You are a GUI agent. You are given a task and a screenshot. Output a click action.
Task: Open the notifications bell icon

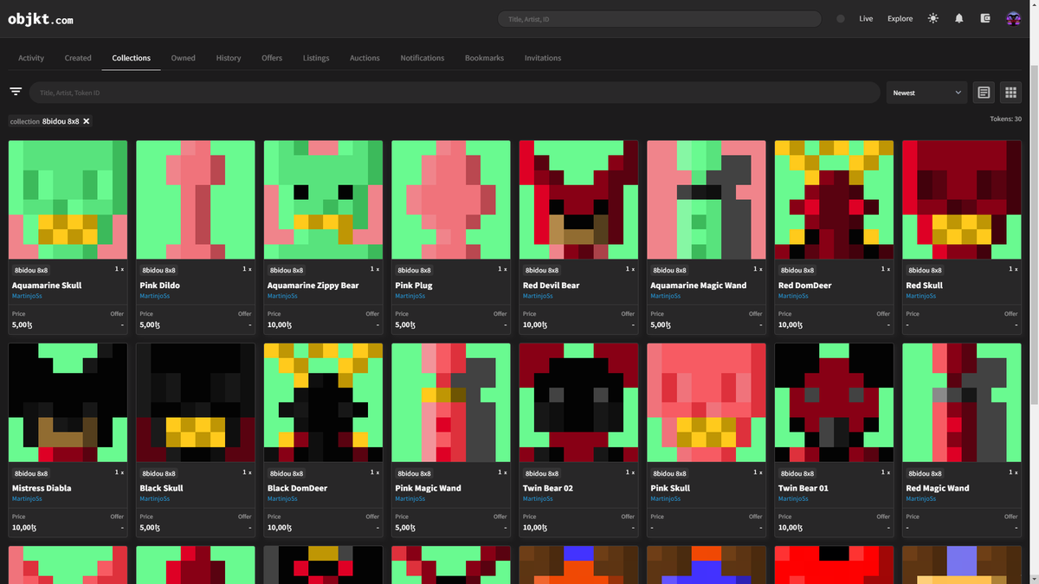point(958,18)
